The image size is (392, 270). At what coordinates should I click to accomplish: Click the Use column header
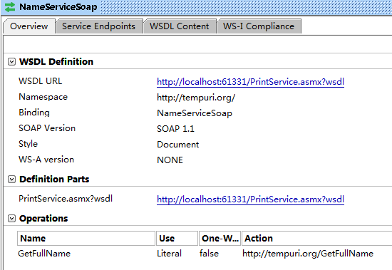[177, 238]
